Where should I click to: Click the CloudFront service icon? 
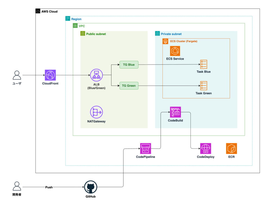[50, 75]
